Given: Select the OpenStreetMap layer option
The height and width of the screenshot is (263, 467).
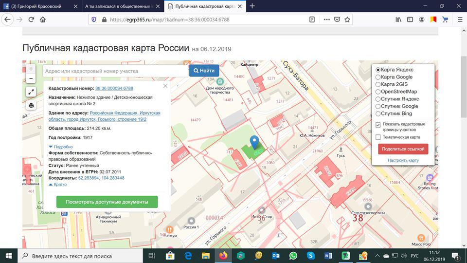Looking at the screenshot, I should (378, 92).
